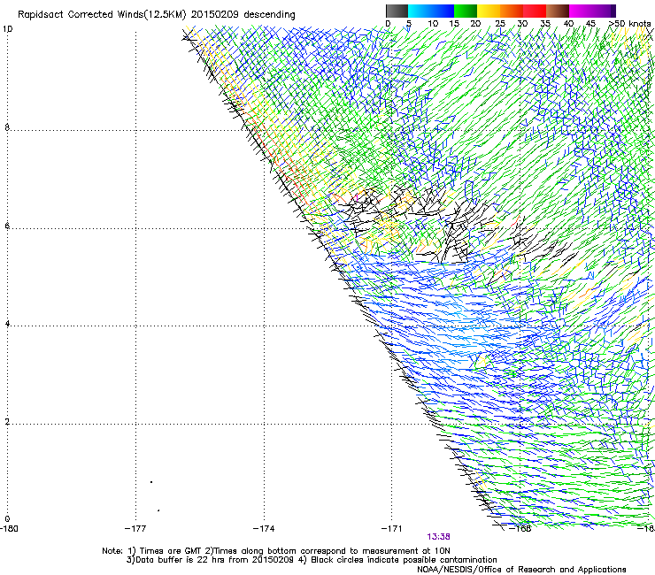The width and height of the screenshot is (655, 575).
Task: Click the green 15-20 knots legend swatch
Action: click(x=466, y=11)
